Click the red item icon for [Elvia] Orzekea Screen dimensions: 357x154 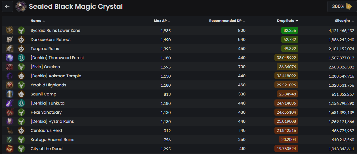pos(10,67)
